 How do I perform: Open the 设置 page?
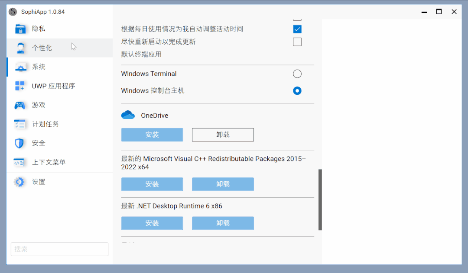[60, 182]
